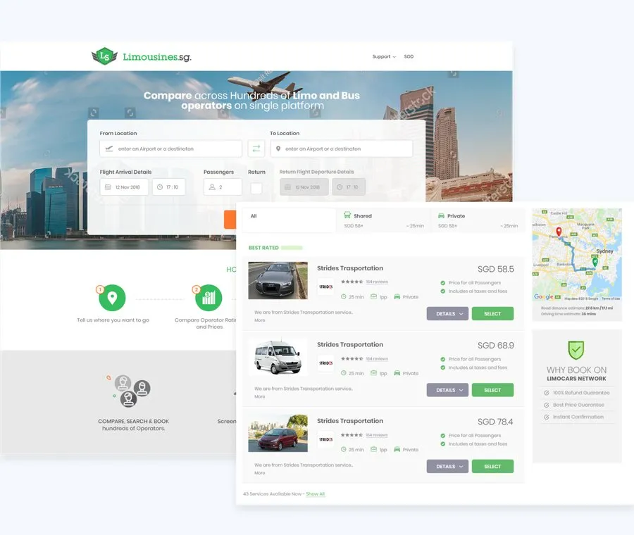Click the star rating on SGD 58.5 listing
Screen dimensions: 634x535
(x=352, y=282)
